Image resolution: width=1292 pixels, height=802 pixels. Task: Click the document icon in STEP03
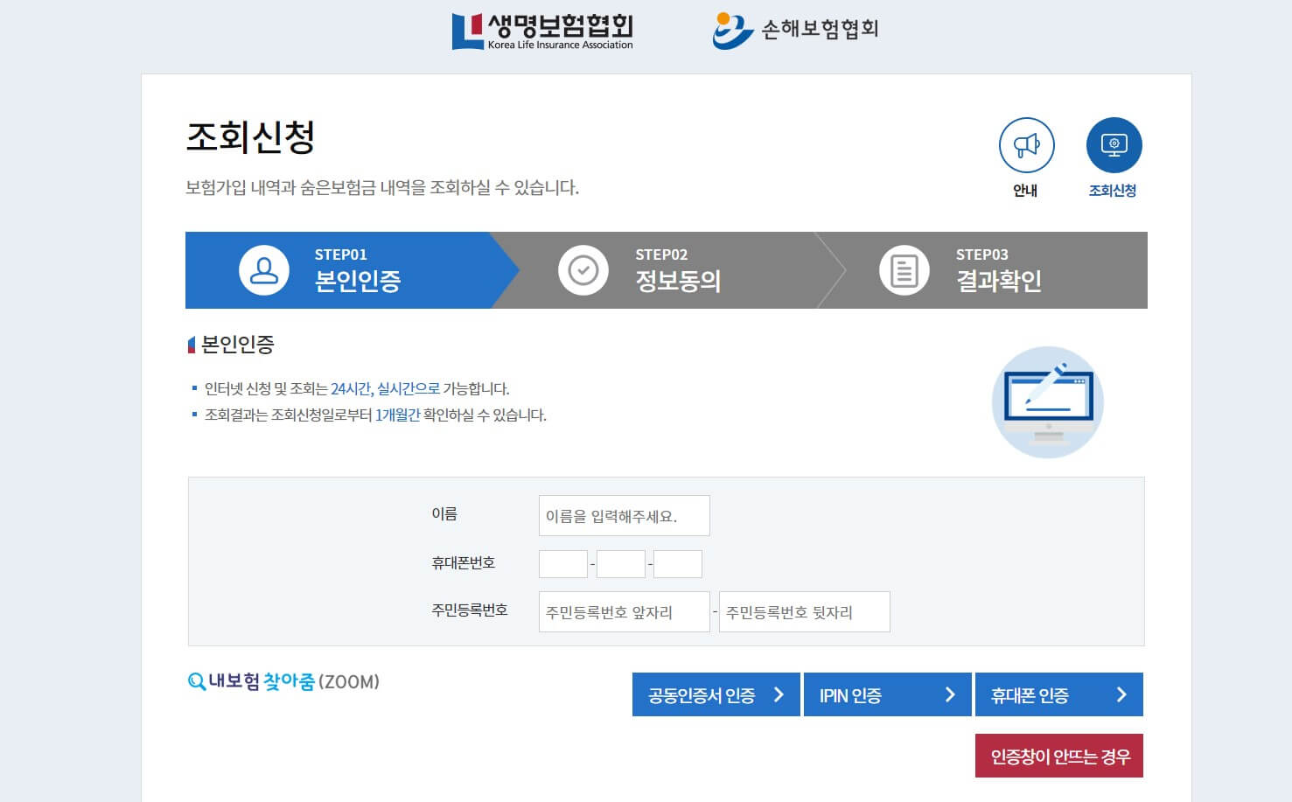pos(904,270)
